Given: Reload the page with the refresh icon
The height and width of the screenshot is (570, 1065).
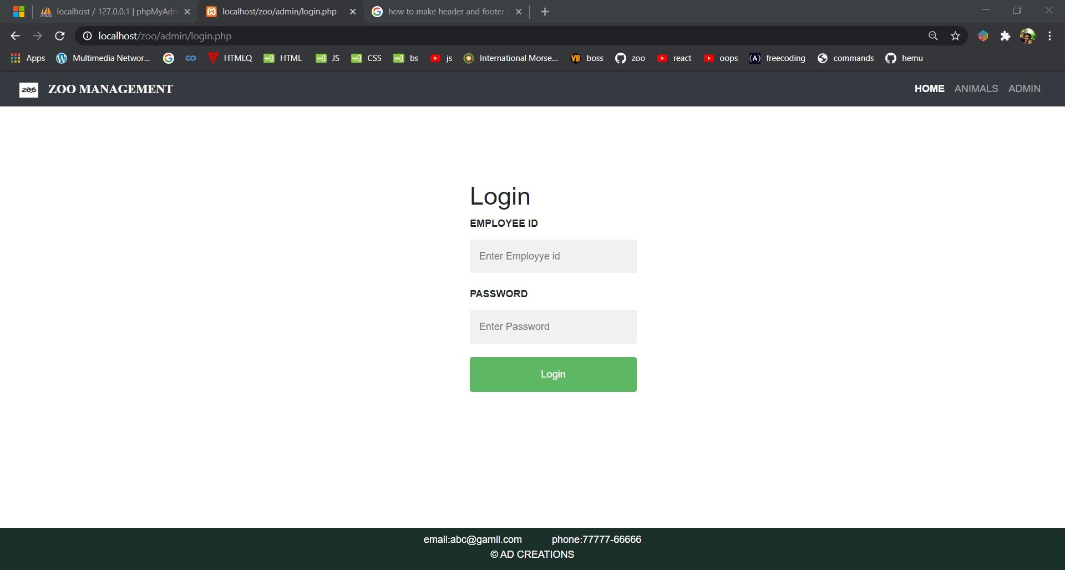Looking at the screenshot, I should 59,35.
